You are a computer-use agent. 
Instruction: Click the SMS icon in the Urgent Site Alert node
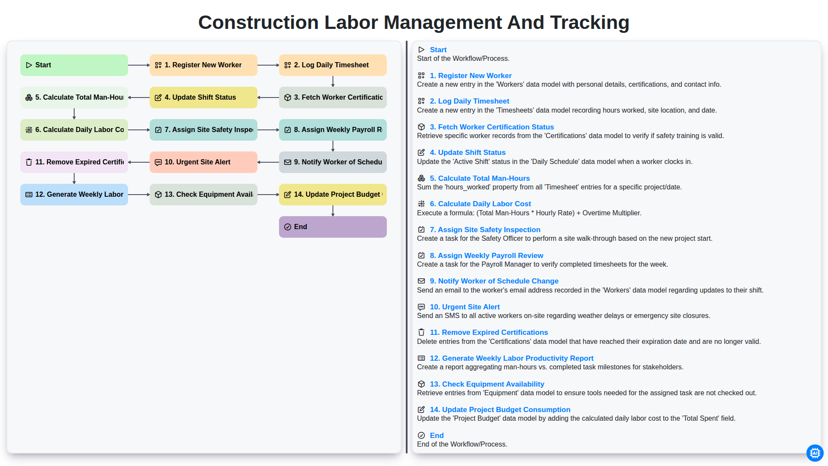coord(158,162)
